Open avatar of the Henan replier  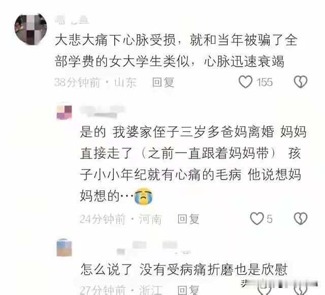(64, 112)
